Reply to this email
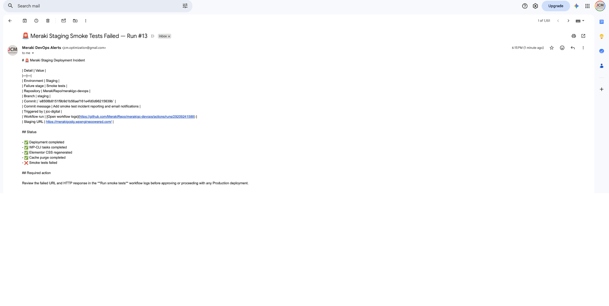The width and height of the screenshot is (609, 306). tap(573, 48)
